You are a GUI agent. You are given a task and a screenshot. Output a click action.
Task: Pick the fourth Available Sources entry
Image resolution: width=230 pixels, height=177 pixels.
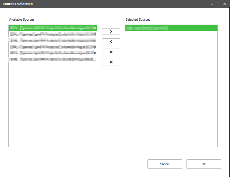tap(53, 47)
